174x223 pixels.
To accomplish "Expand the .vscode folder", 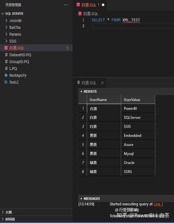I will point(7,21).
